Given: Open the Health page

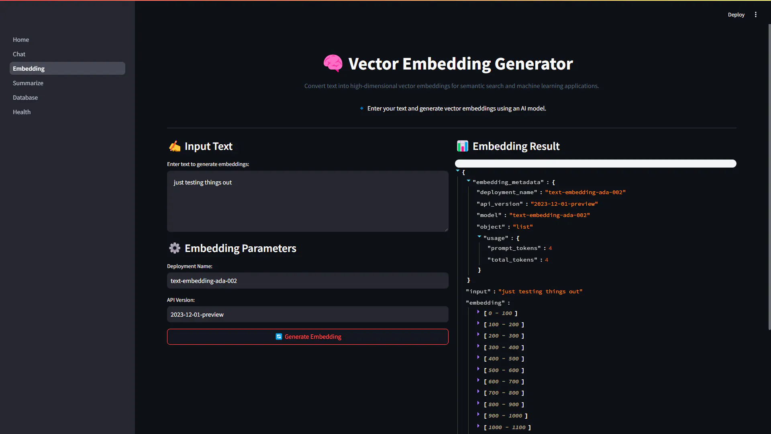Looking at the screenshot, I should (x=67, y=112).
